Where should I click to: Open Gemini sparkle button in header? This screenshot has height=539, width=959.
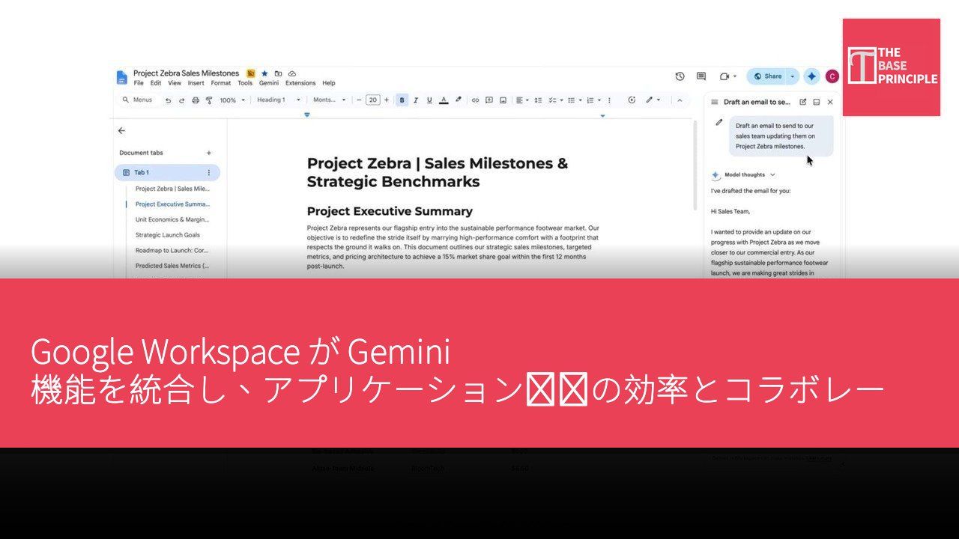(811, 76)
